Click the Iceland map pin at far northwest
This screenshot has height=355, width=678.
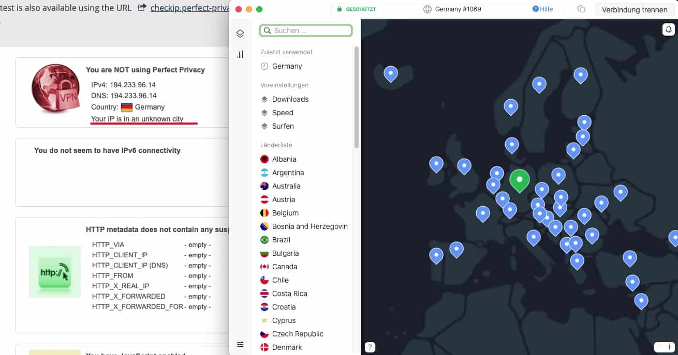391,73
